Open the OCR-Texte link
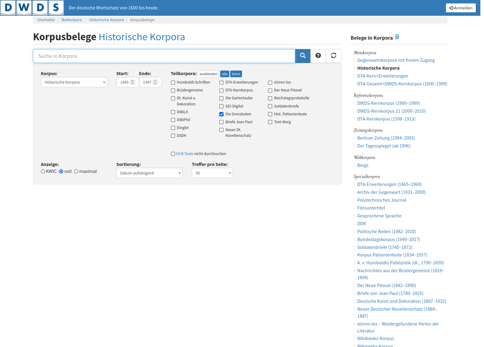This screenshot has height=347, width=484. tap(185, 154)
